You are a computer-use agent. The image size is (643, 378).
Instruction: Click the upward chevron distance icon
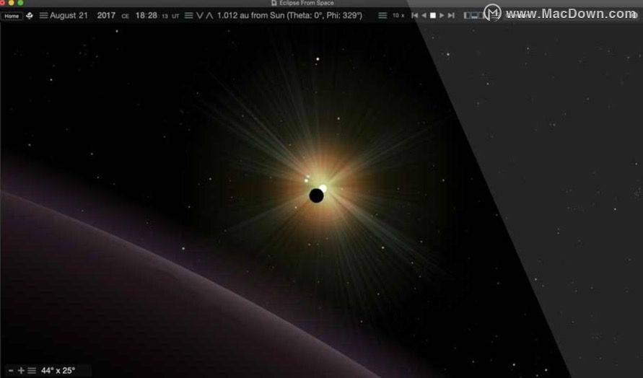coord(209,16)
